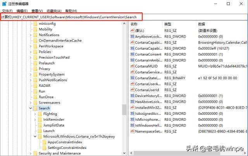The image size is (248, 156).
Task: Click the RunOnce folder icon
Action: click(x=35, y=97)
